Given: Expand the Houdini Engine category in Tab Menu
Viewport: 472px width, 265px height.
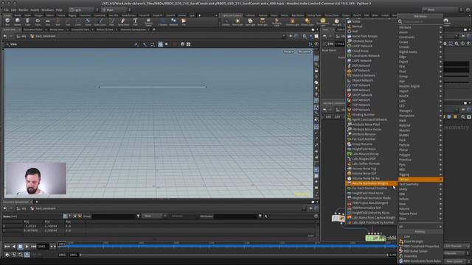Looking at the screenshot, I should (420, 86).
